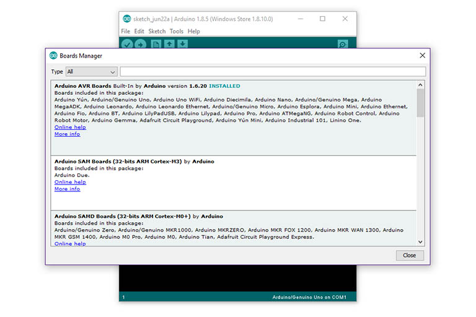Click the INSTALLED status label
This screenshot has height=317, width=476.
click(224, 86)
